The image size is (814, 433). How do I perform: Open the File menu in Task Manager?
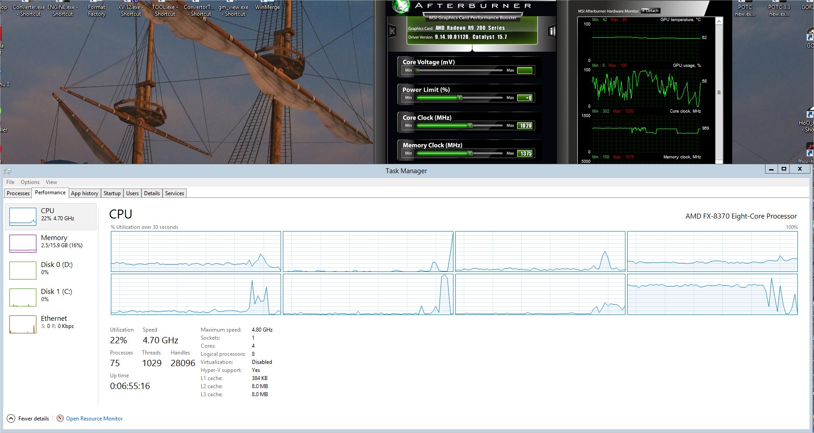tap(10, 182)
